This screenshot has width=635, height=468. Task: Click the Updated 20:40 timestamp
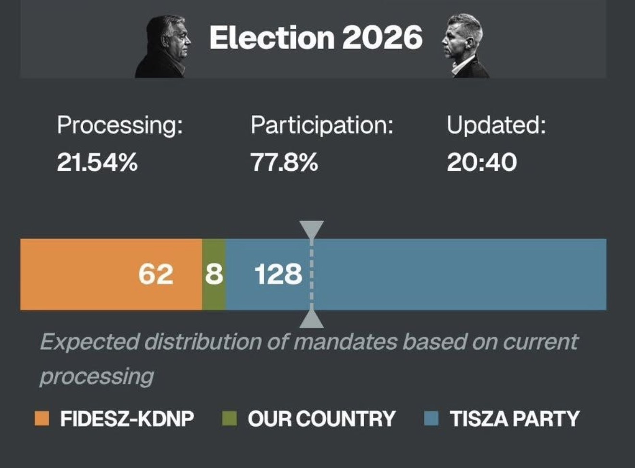pyautogui.click(x=482, y=163)
